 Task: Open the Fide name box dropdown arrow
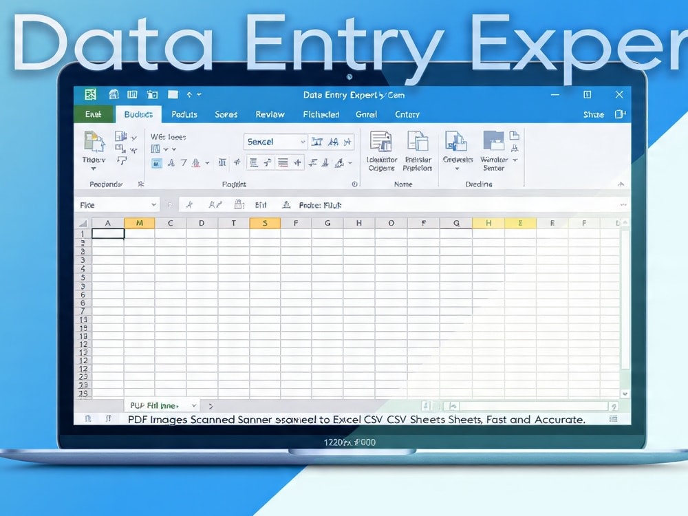[153, 205]
